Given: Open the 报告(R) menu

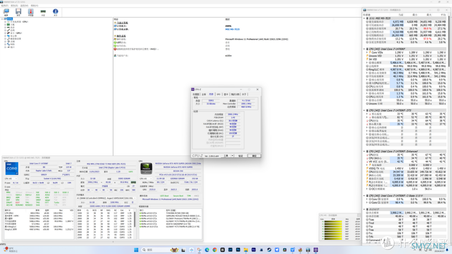Looking at the screenshot, I should pos(14,5).
